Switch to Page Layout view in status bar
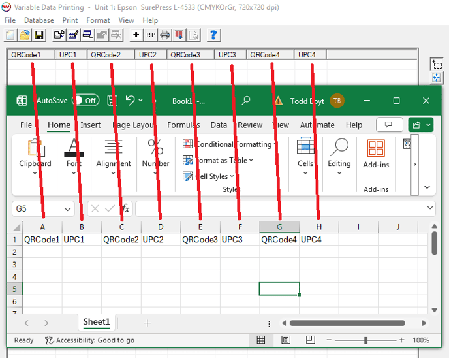 (x=286, y=340)
